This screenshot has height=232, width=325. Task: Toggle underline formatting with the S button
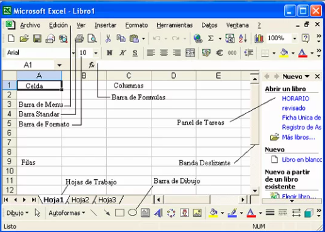[x=135, y=53]
